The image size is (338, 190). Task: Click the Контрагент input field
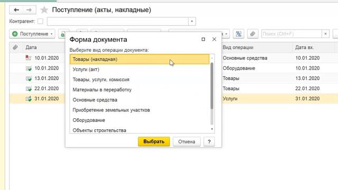[x=118, y=21]
